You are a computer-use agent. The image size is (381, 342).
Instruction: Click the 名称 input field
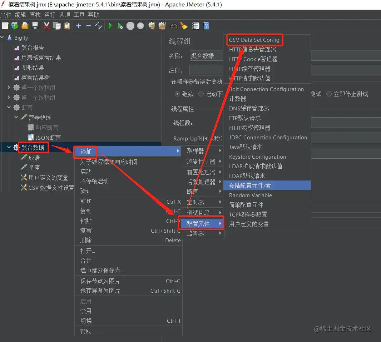click(x=206, y=56)
